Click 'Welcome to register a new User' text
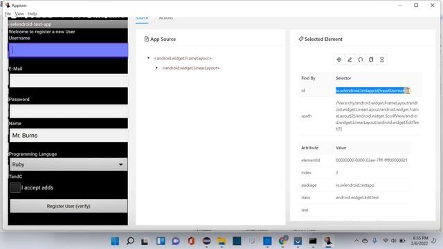 (42, 32)
